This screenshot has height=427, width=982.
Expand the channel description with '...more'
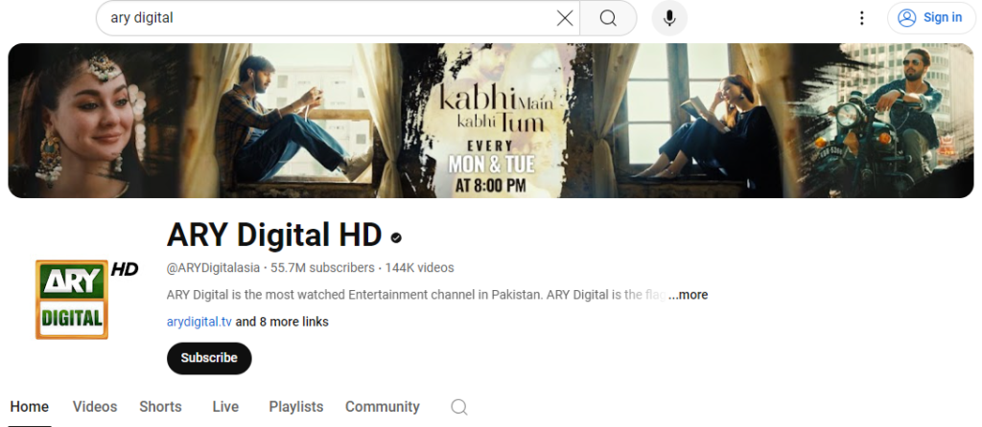[688, 295]
